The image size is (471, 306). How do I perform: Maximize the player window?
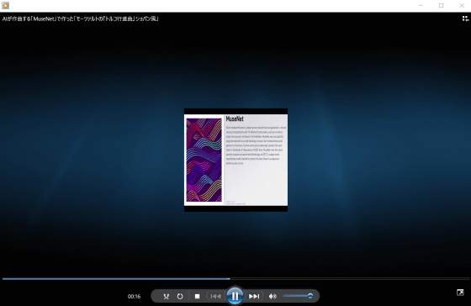click(441, 5)
